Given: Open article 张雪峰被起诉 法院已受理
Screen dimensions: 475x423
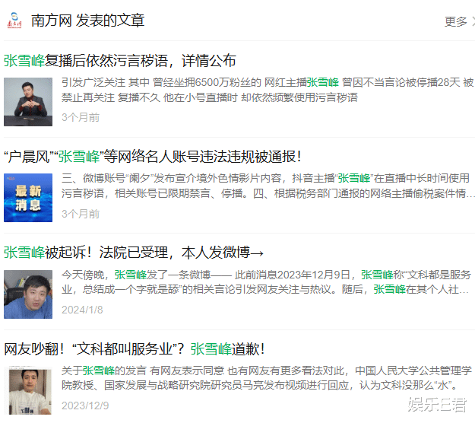Looking at the screenshot, I should coord(133,253).
